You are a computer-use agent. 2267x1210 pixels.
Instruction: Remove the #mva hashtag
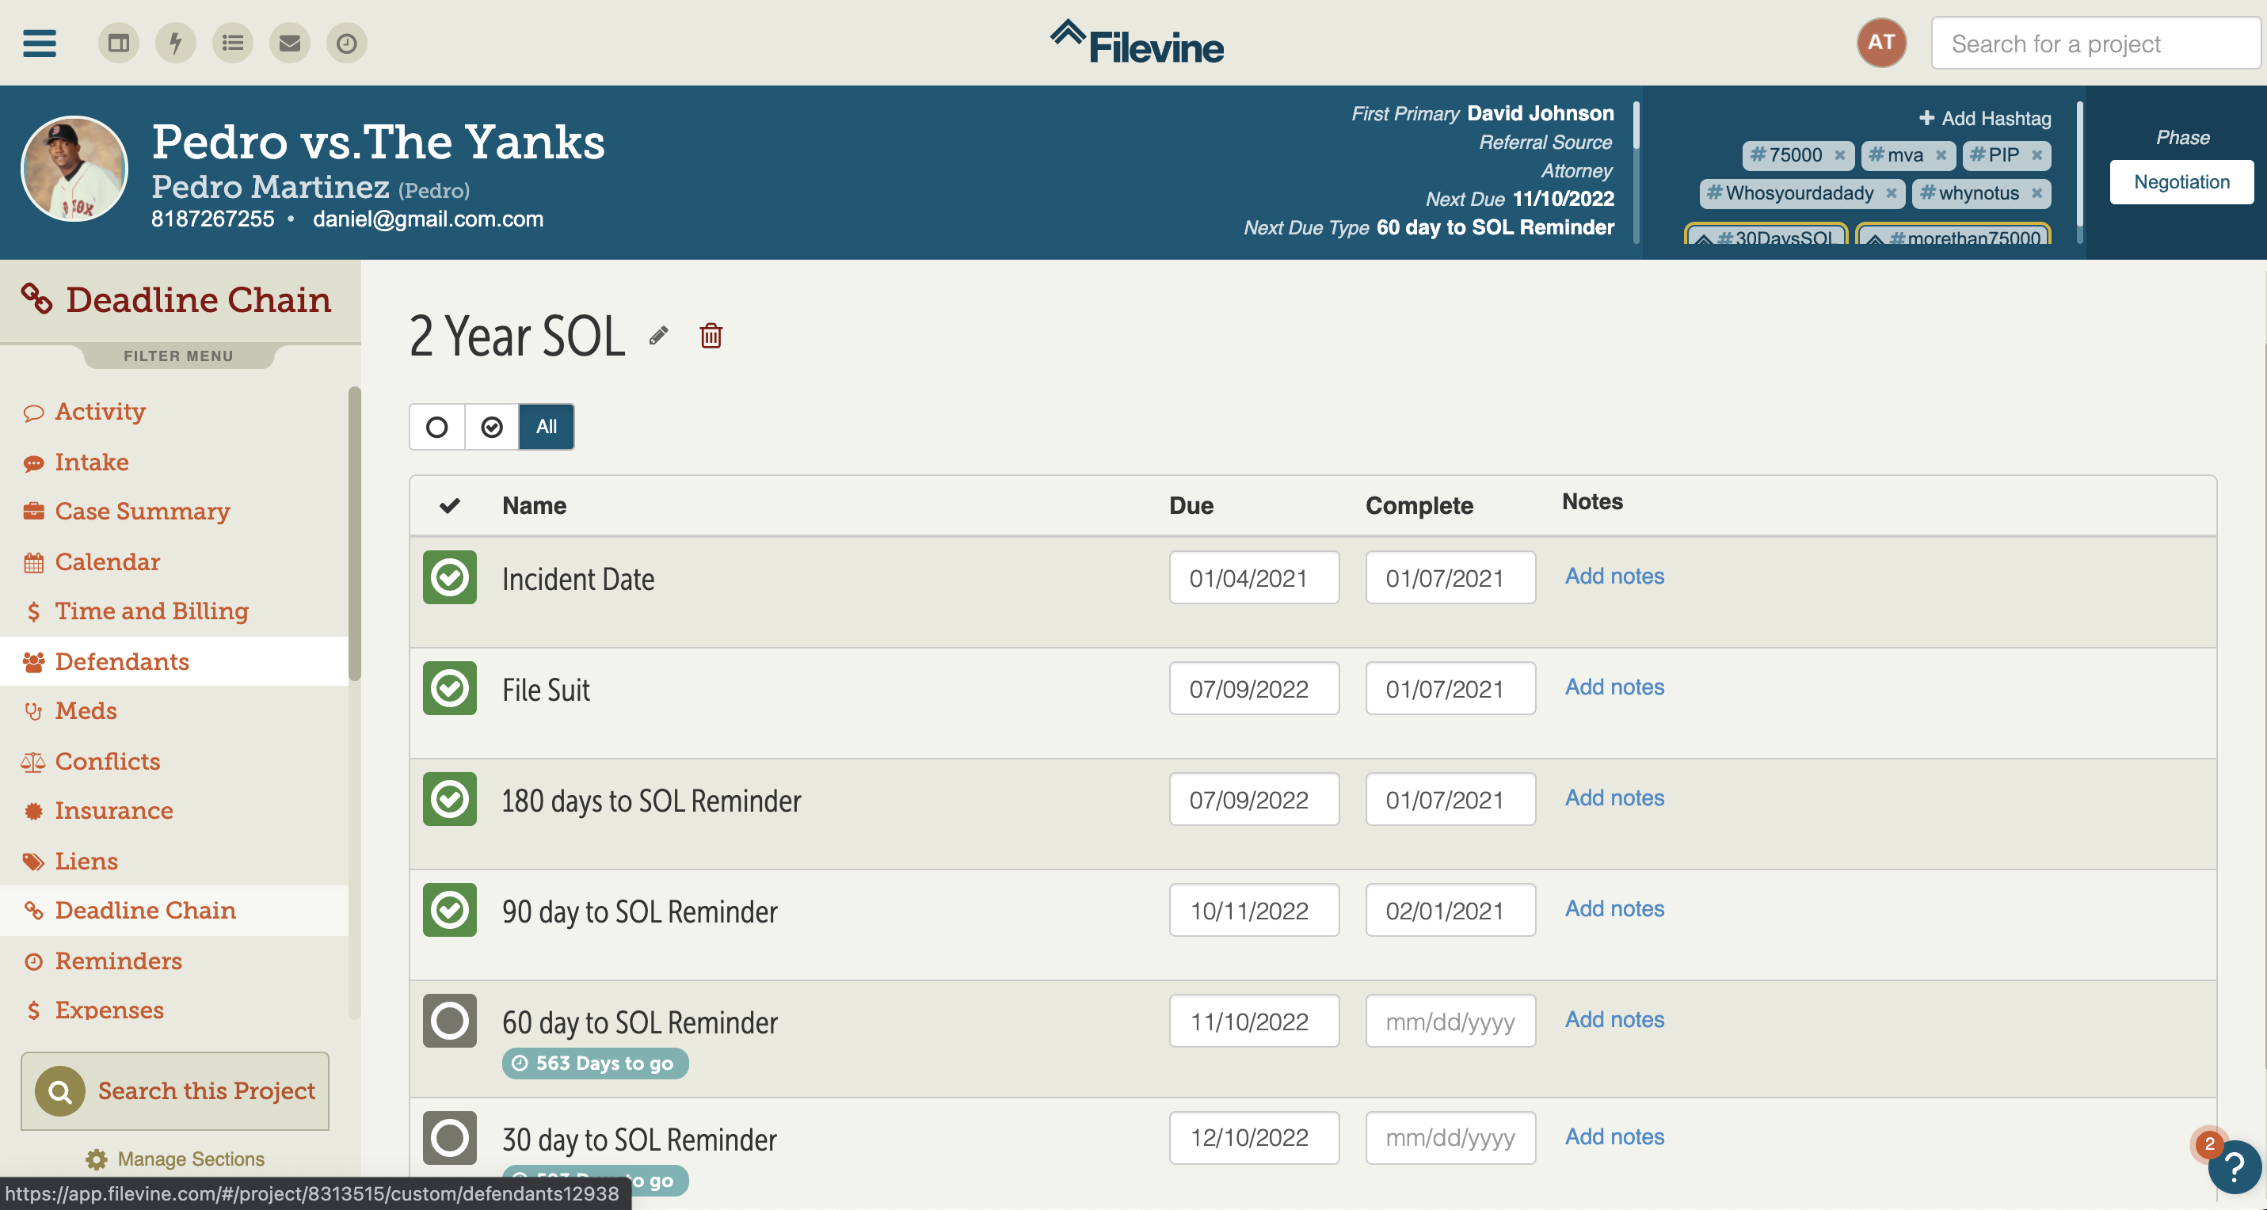tap(1941, 155)
